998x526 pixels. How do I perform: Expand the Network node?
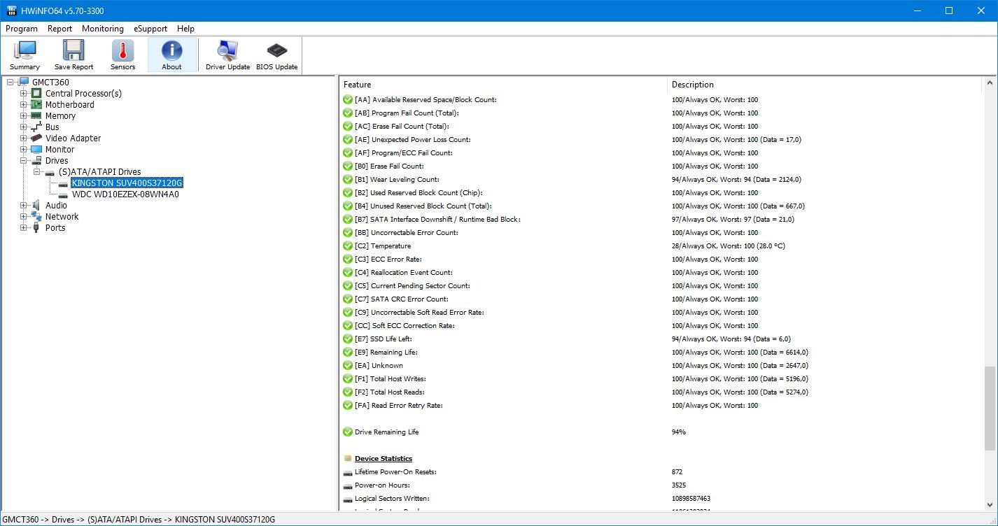pyautogui.click(x=24, y=217)
